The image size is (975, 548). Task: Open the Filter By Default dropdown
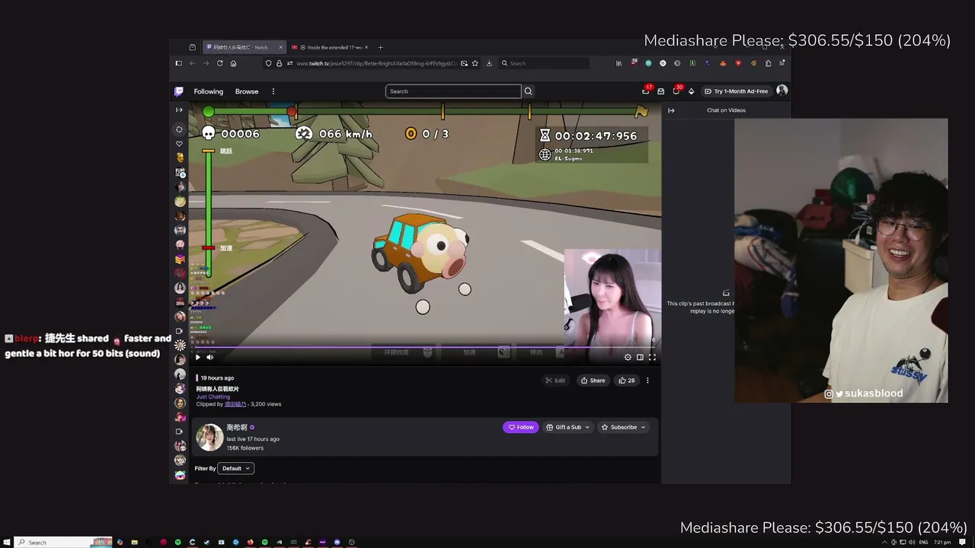235,468
